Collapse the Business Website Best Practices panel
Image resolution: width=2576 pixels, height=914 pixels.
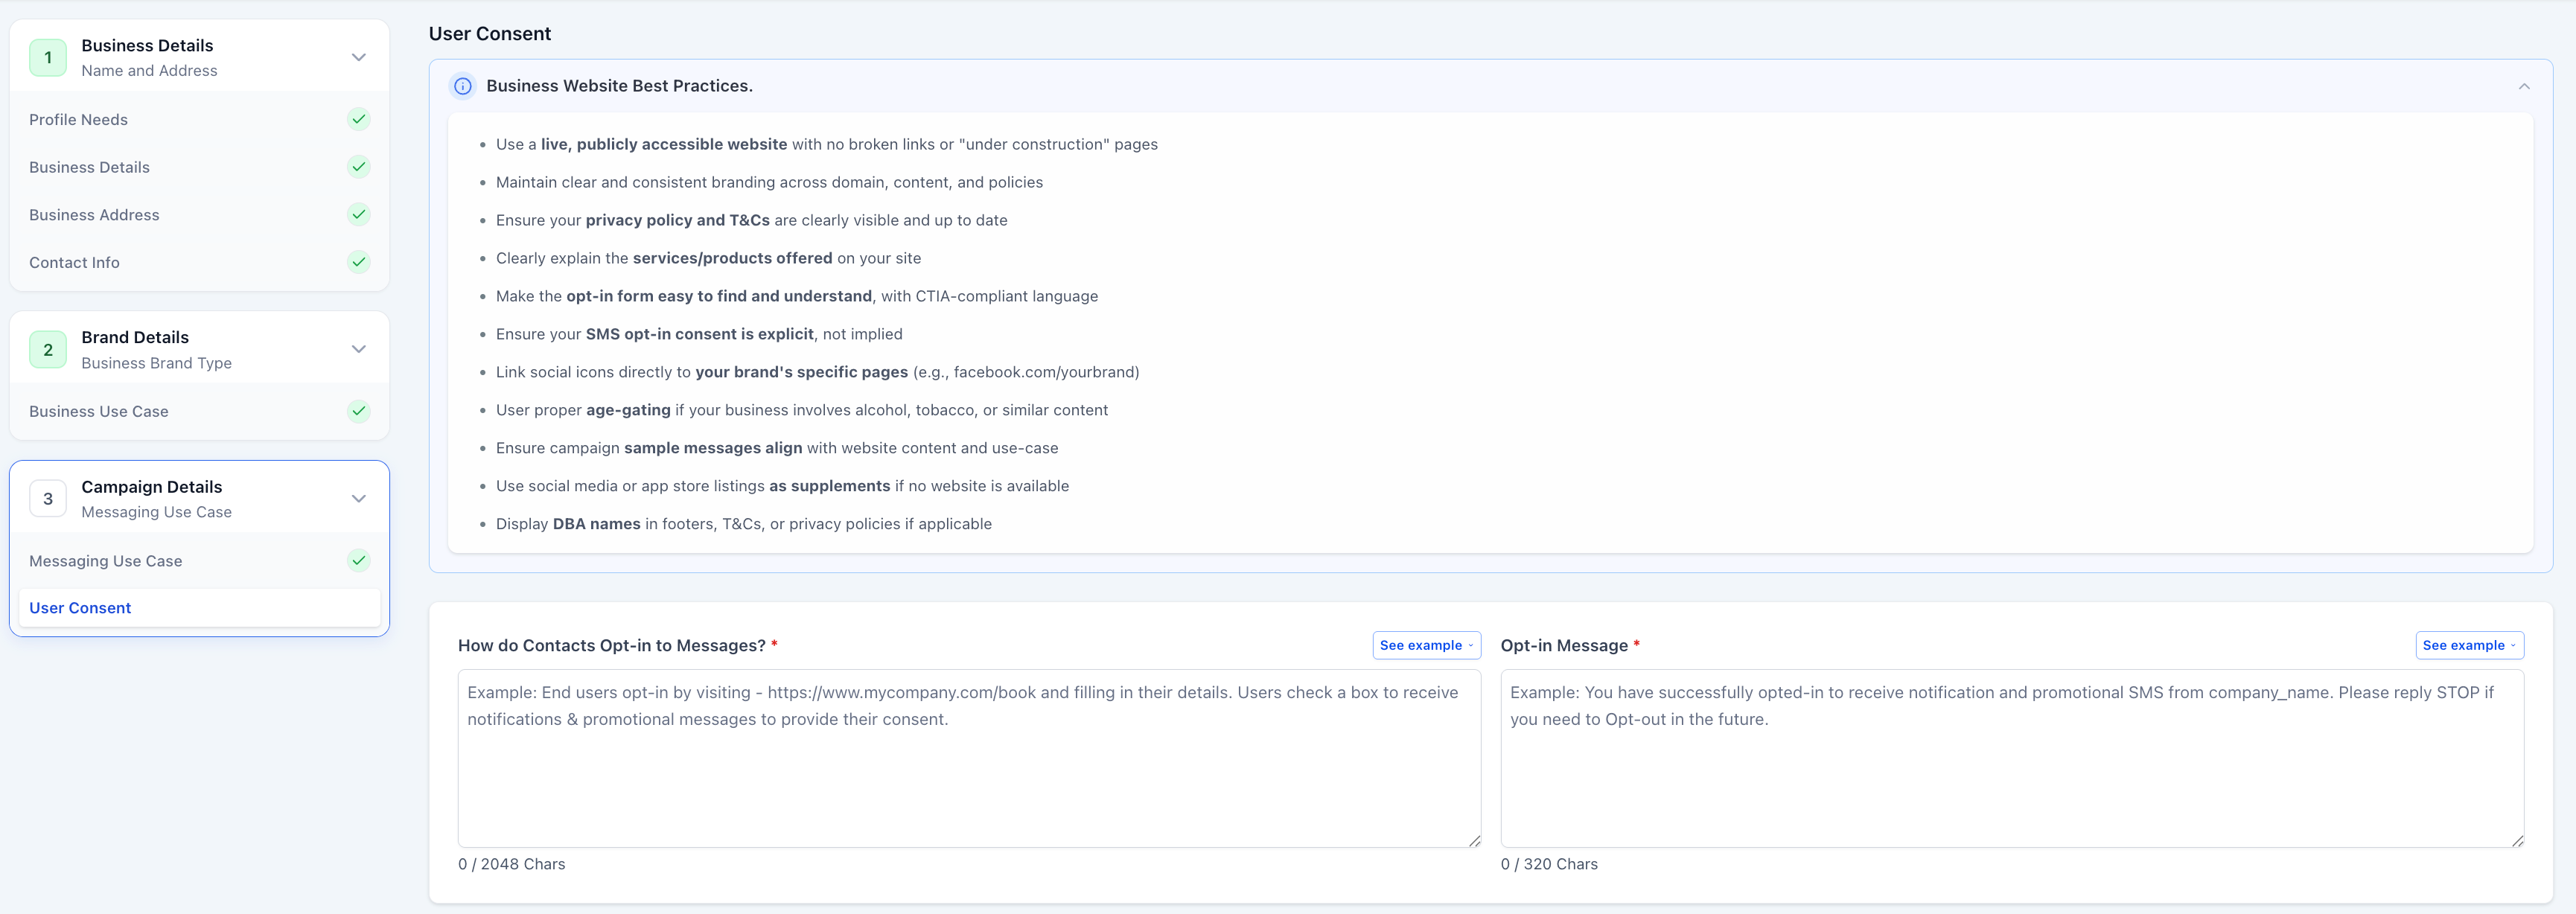(x=2524, y=86)
